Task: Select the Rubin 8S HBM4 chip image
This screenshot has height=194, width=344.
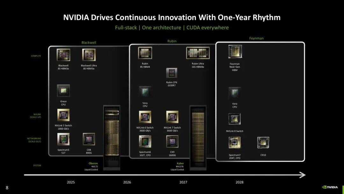Action: (145, 53)
